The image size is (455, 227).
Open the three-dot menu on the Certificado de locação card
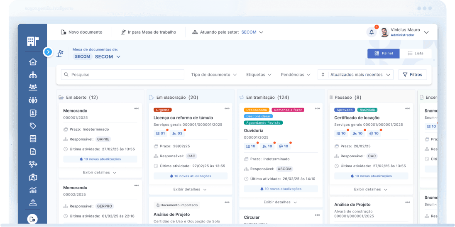click(408, 108)
